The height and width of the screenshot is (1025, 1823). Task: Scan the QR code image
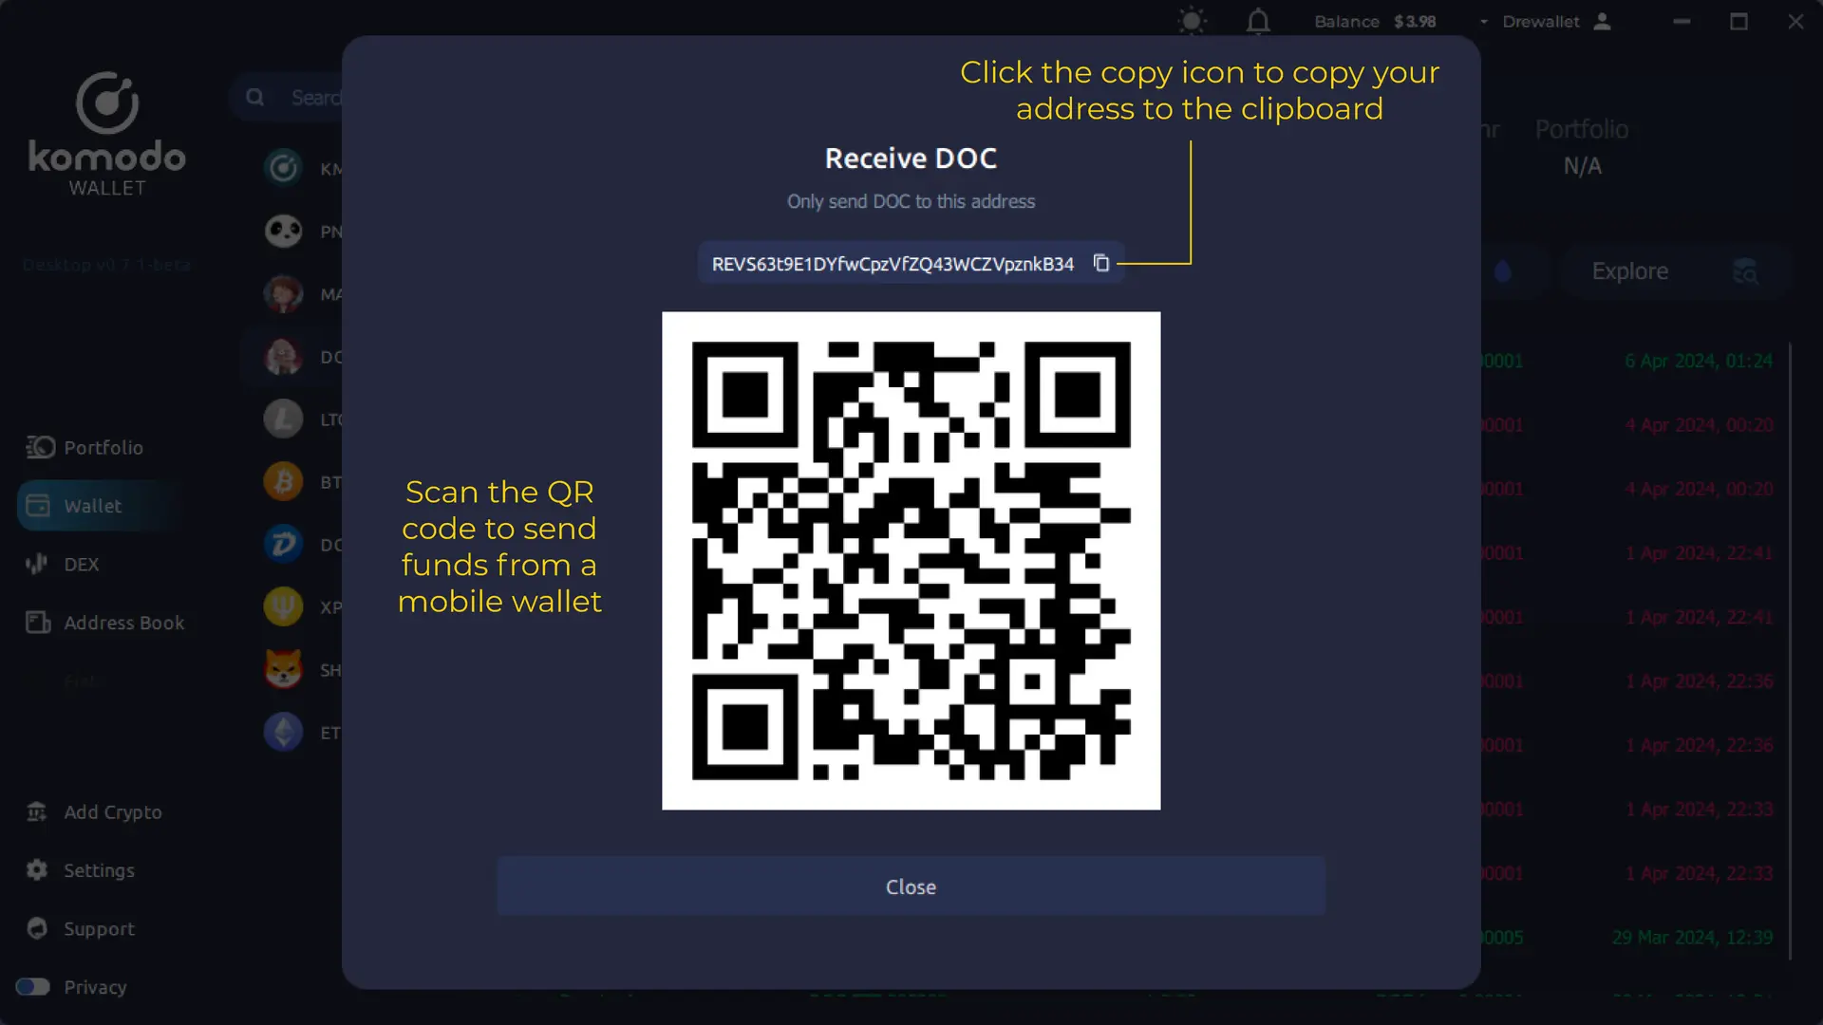click(911, 561)
